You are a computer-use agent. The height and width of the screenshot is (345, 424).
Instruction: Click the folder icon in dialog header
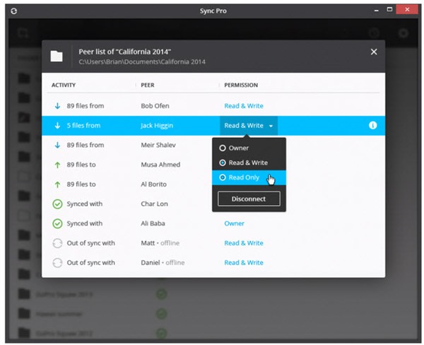[x=57, y=56]
